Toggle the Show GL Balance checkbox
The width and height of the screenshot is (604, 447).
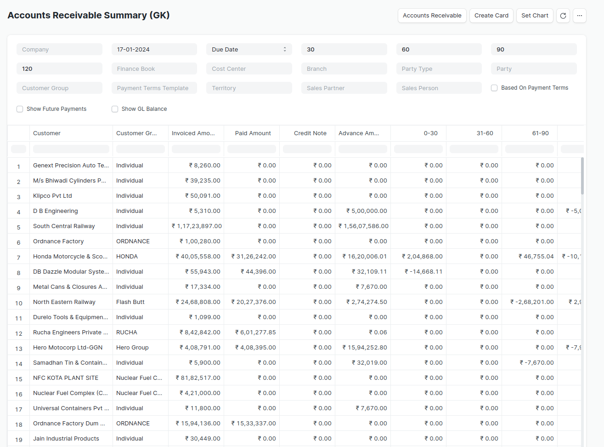click(115, 109)
